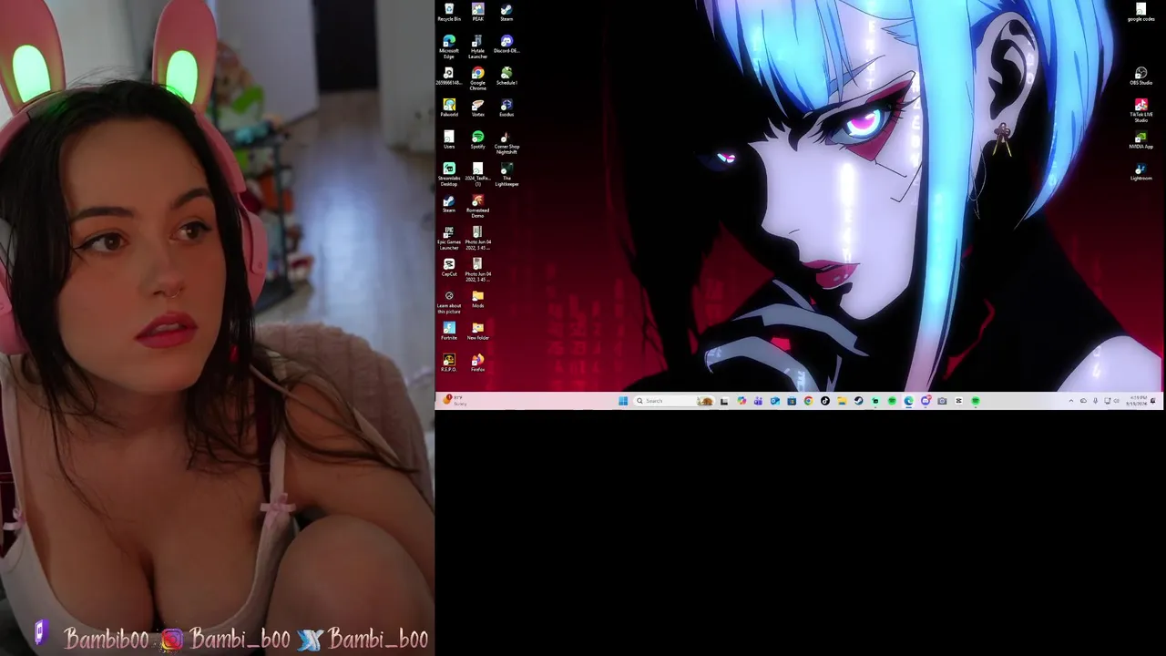Image resolution: width=1166 pixels, height=656 pixels.
Task: Launch the Fortnite desktop shortcut
Action: [449, 332]
